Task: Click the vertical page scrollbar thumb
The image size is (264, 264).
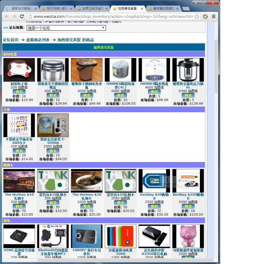Action: coord(216,66)
